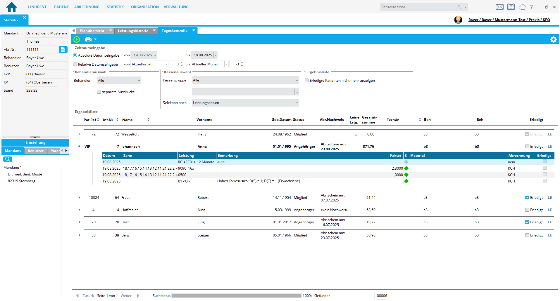This screenshot has width=560, height=301.
Task: Click the edit icon next to Abr.Nr.
Action: [x=63, y=50]
